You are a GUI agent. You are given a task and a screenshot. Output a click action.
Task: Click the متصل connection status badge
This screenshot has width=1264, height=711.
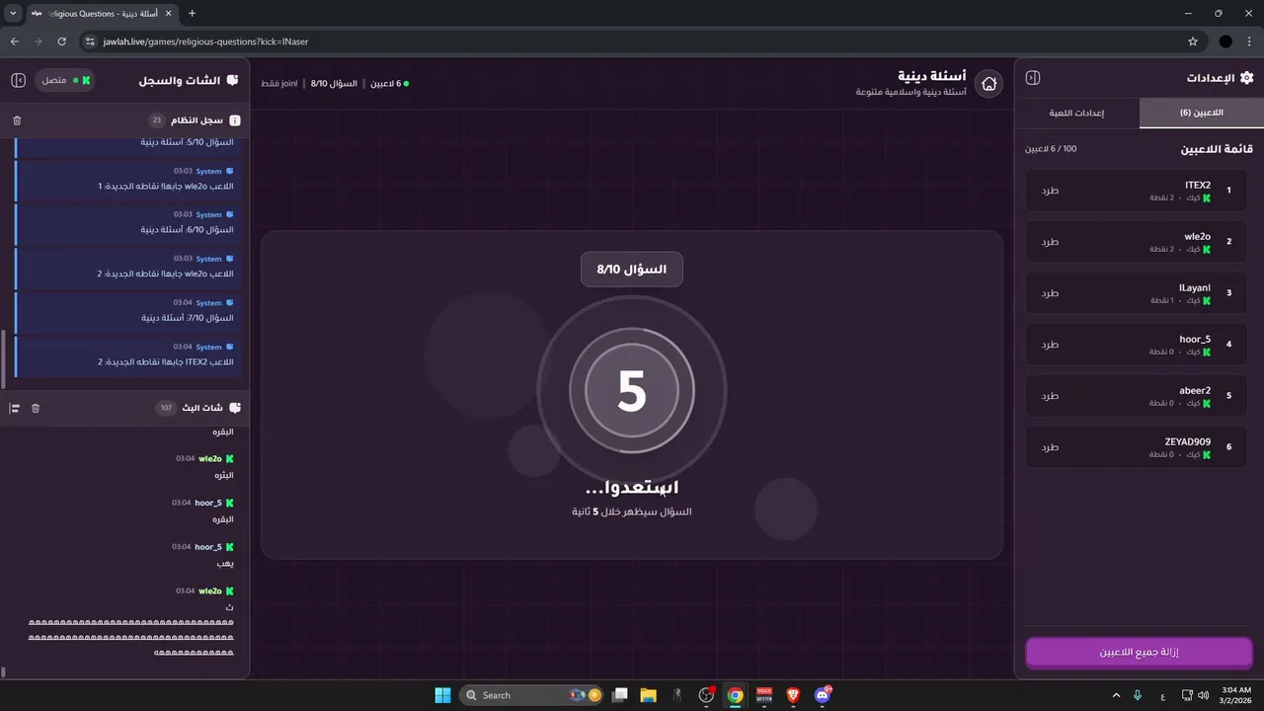[x=65, y=80]
